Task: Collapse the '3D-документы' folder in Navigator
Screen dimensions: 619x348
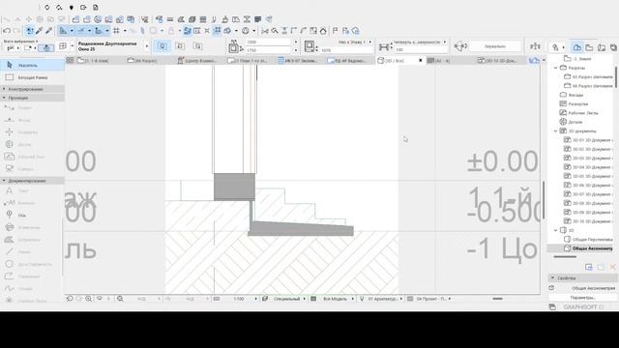Action: click(x=556, y=131)
